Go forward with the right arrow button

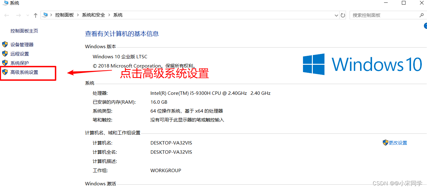[x=18, y=15]
